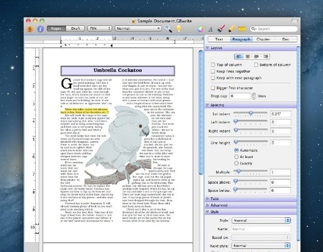Viewport: 323px width, 252px height.
Task: Open the Based on dropdown
Action: click(261, 238)
